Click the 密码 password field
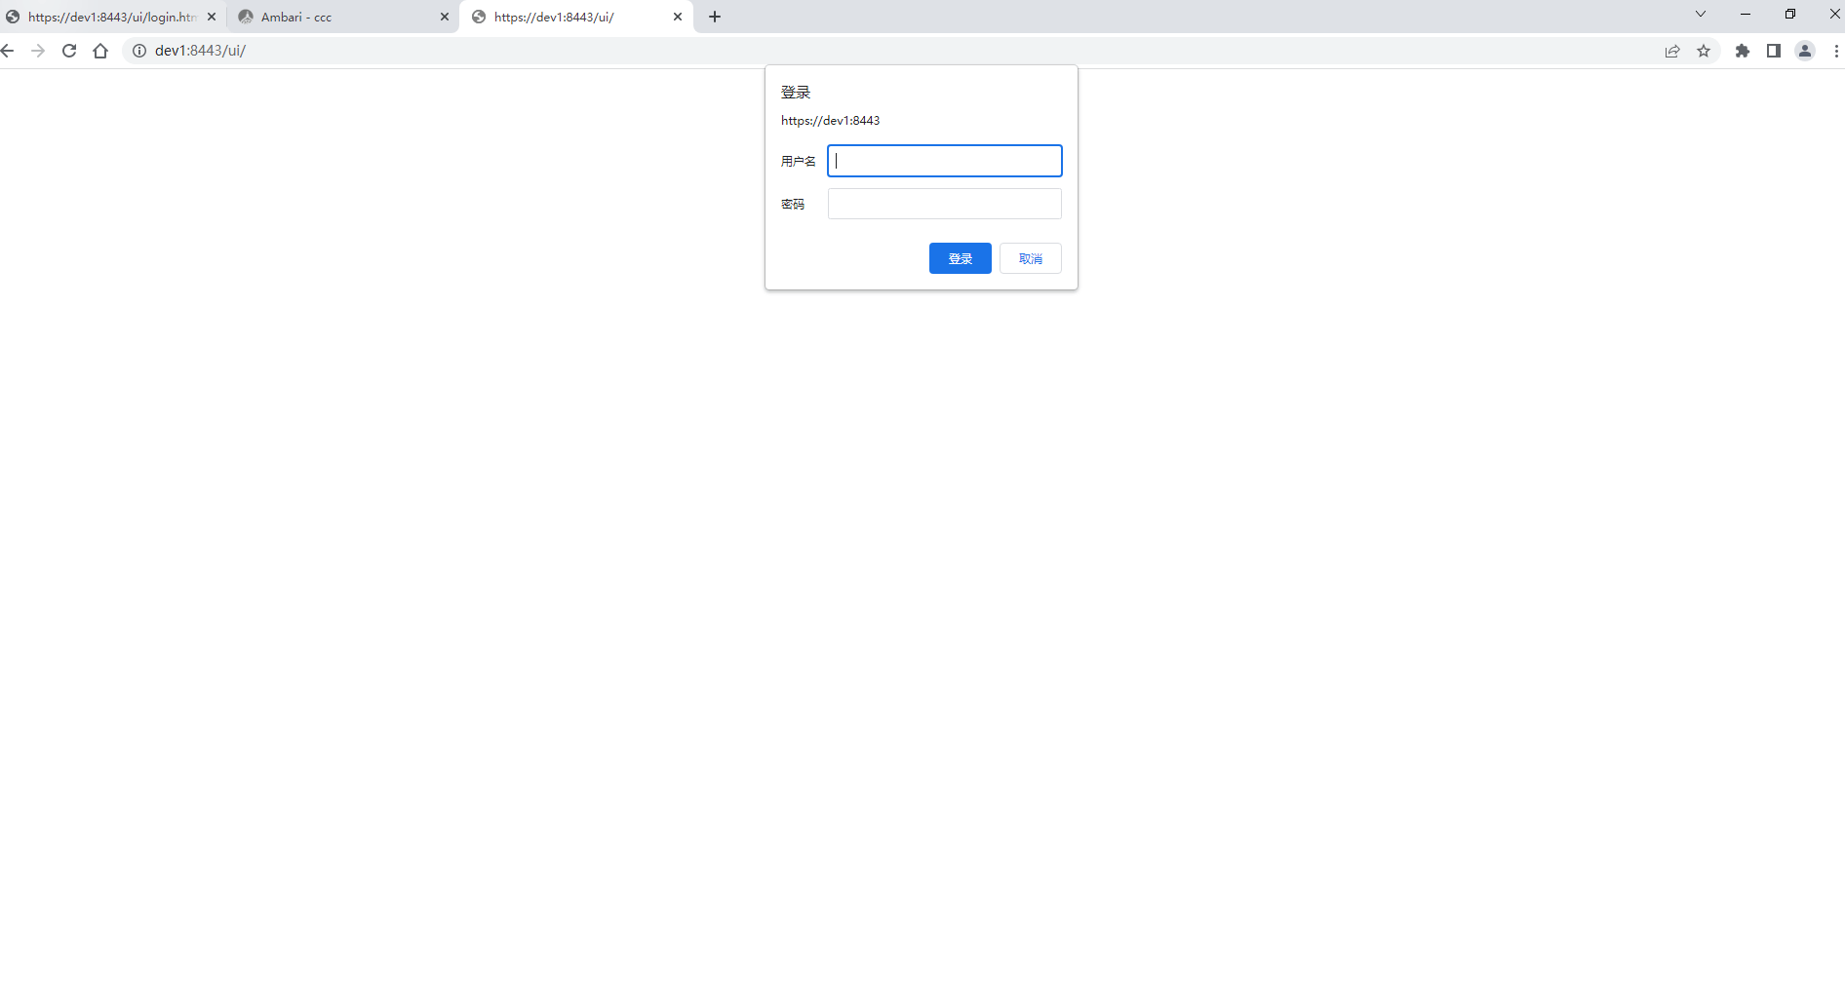 tap(944, 204)
